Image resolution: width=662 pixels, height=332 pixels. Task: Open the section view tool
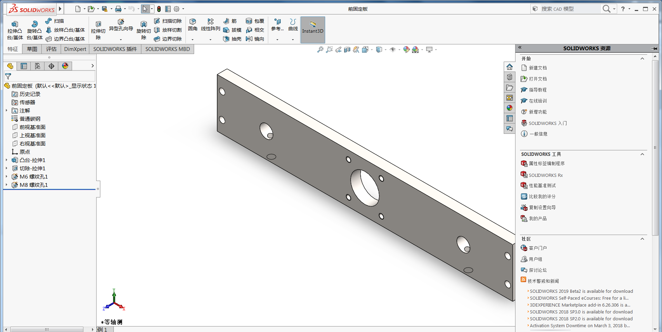347,50
